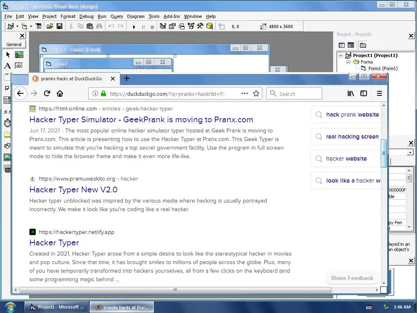
Task: Click the Find binoculars icon
Action: (99, 26)
